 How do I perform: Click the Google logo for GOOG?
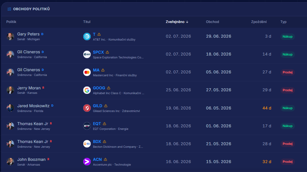(x=87, y=90)
